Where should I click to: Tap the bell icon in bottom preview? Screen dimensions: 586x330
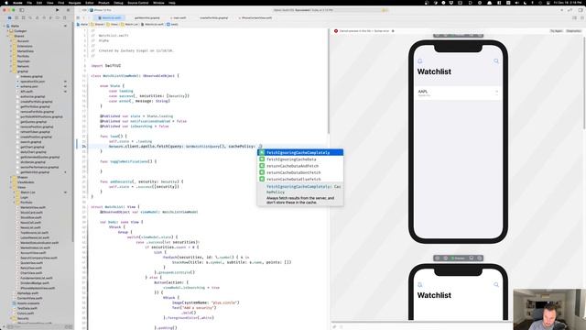(x=420, y=285)
